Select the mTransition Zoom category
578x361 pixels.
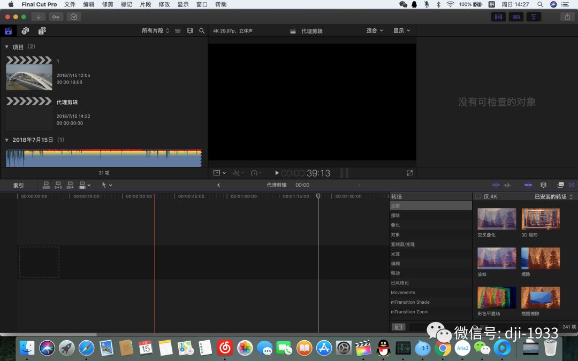430,312
